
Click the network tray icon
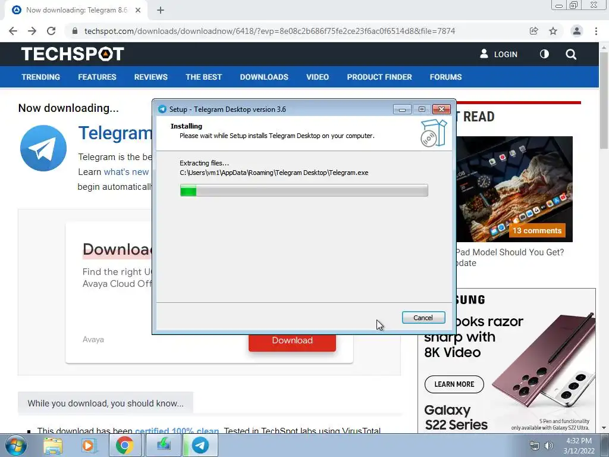(x=535, y=446)
